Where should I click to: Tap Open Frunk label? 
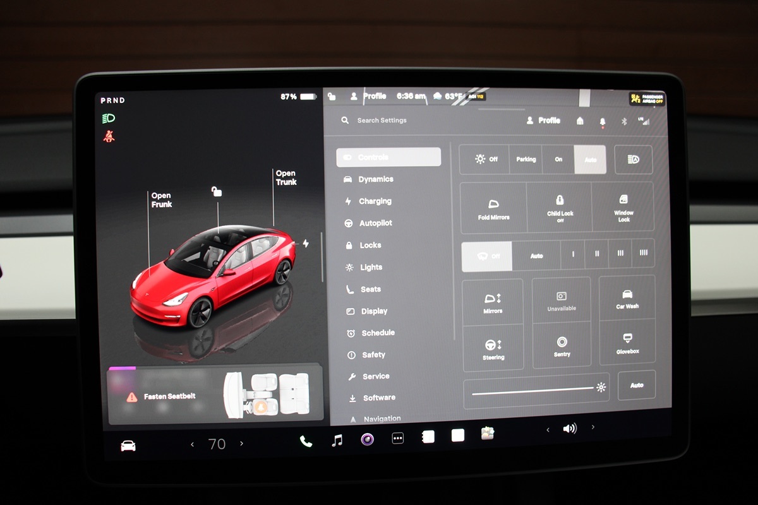click(x=161, y=200)
